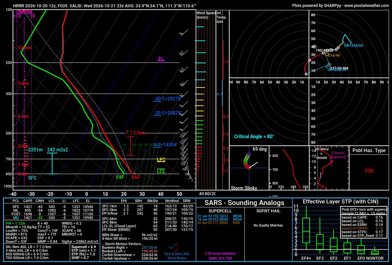Click the SHIP = 0.7 value

[x=80, y=258]
